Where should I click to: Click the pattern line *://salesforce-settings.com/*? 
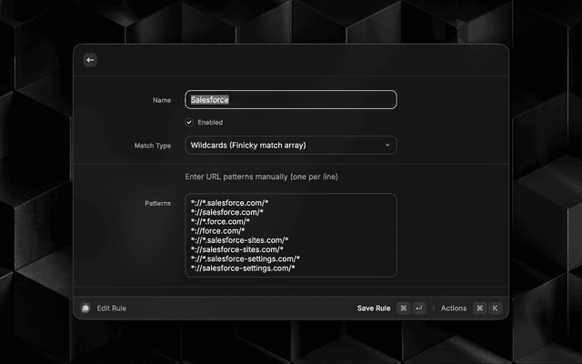(243, 268)
